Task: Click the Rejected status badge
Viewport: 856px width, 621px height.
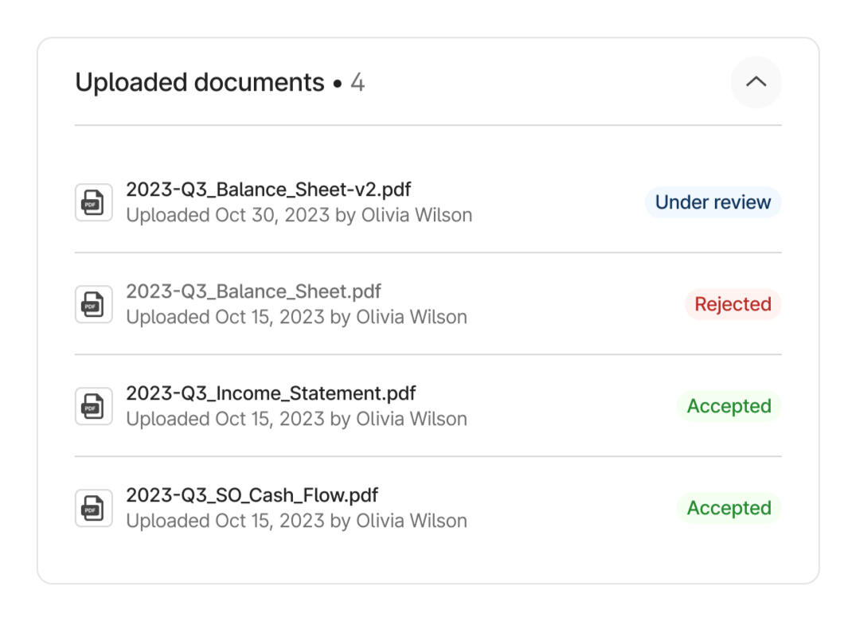Action: pyautogui.click(x=733, y=304)
